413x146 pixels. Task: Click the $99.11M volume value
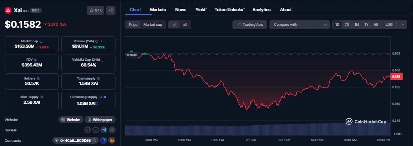pos(80,46)
